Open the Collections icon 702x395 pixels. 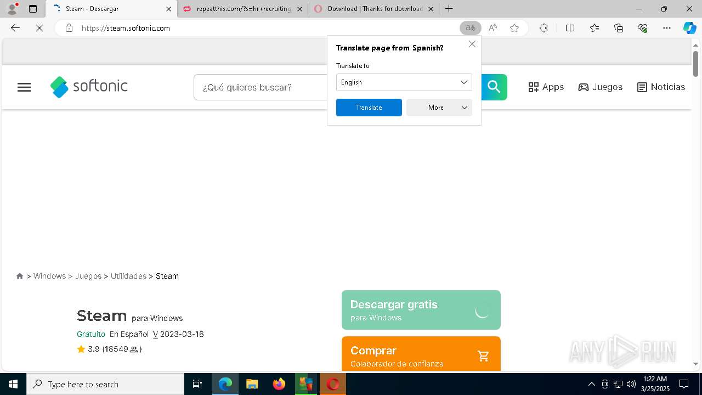click(x=619, y=28)
